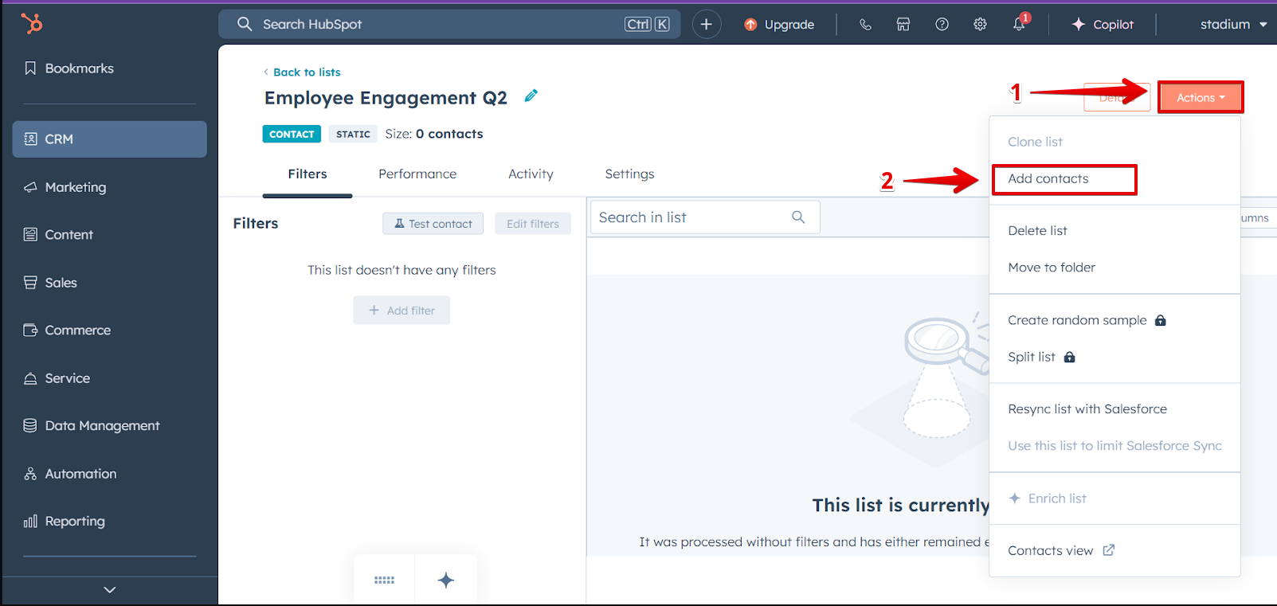
Task: Open Contacts view external link
Action: (x=1061, y=551)
